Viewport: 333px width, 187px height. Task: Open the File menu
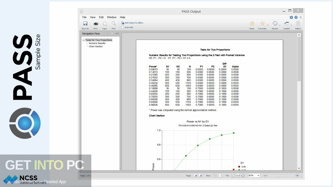click(85, 17)
